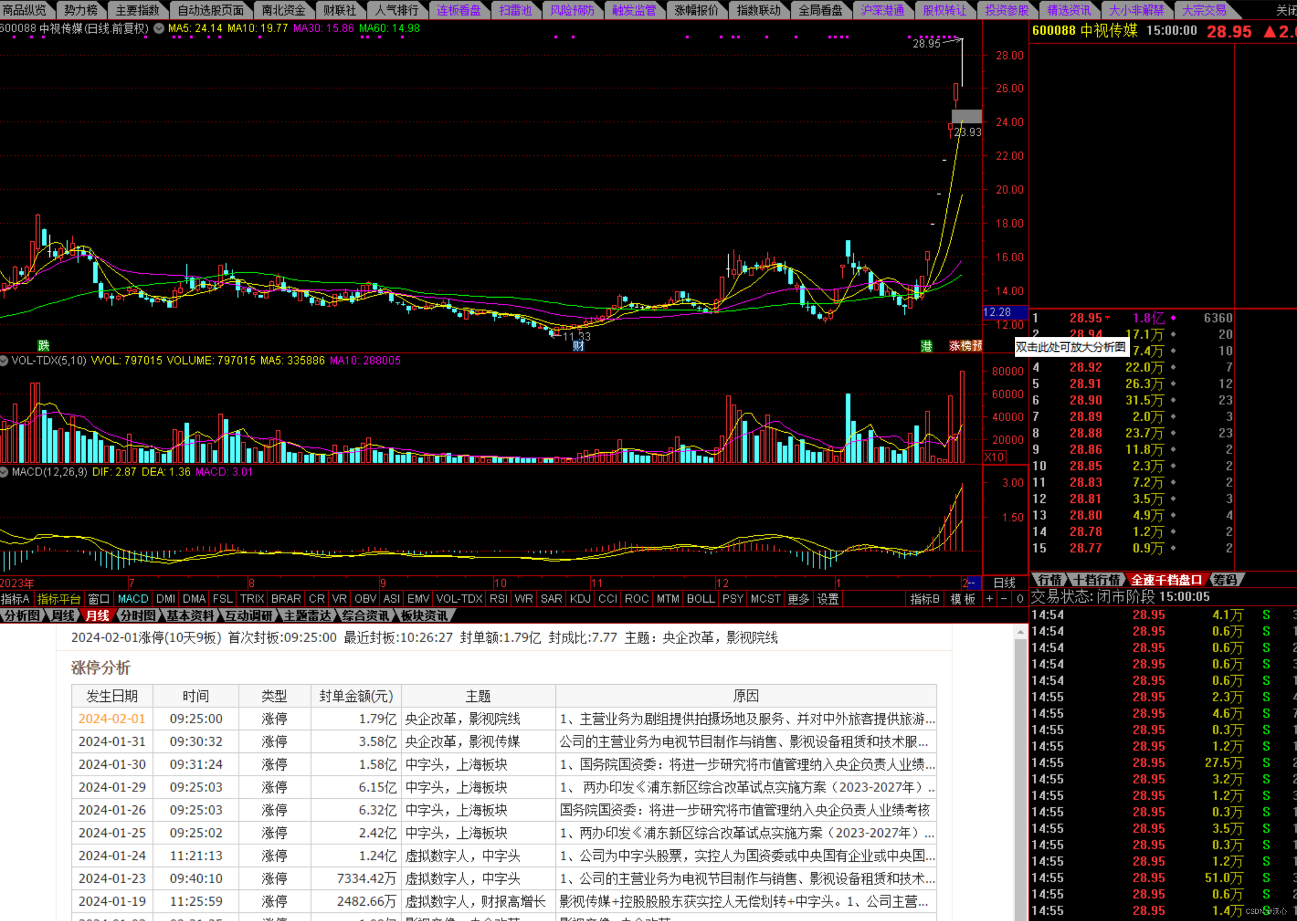
Task: Switch to the 分时图 tab
Action: 138,615
